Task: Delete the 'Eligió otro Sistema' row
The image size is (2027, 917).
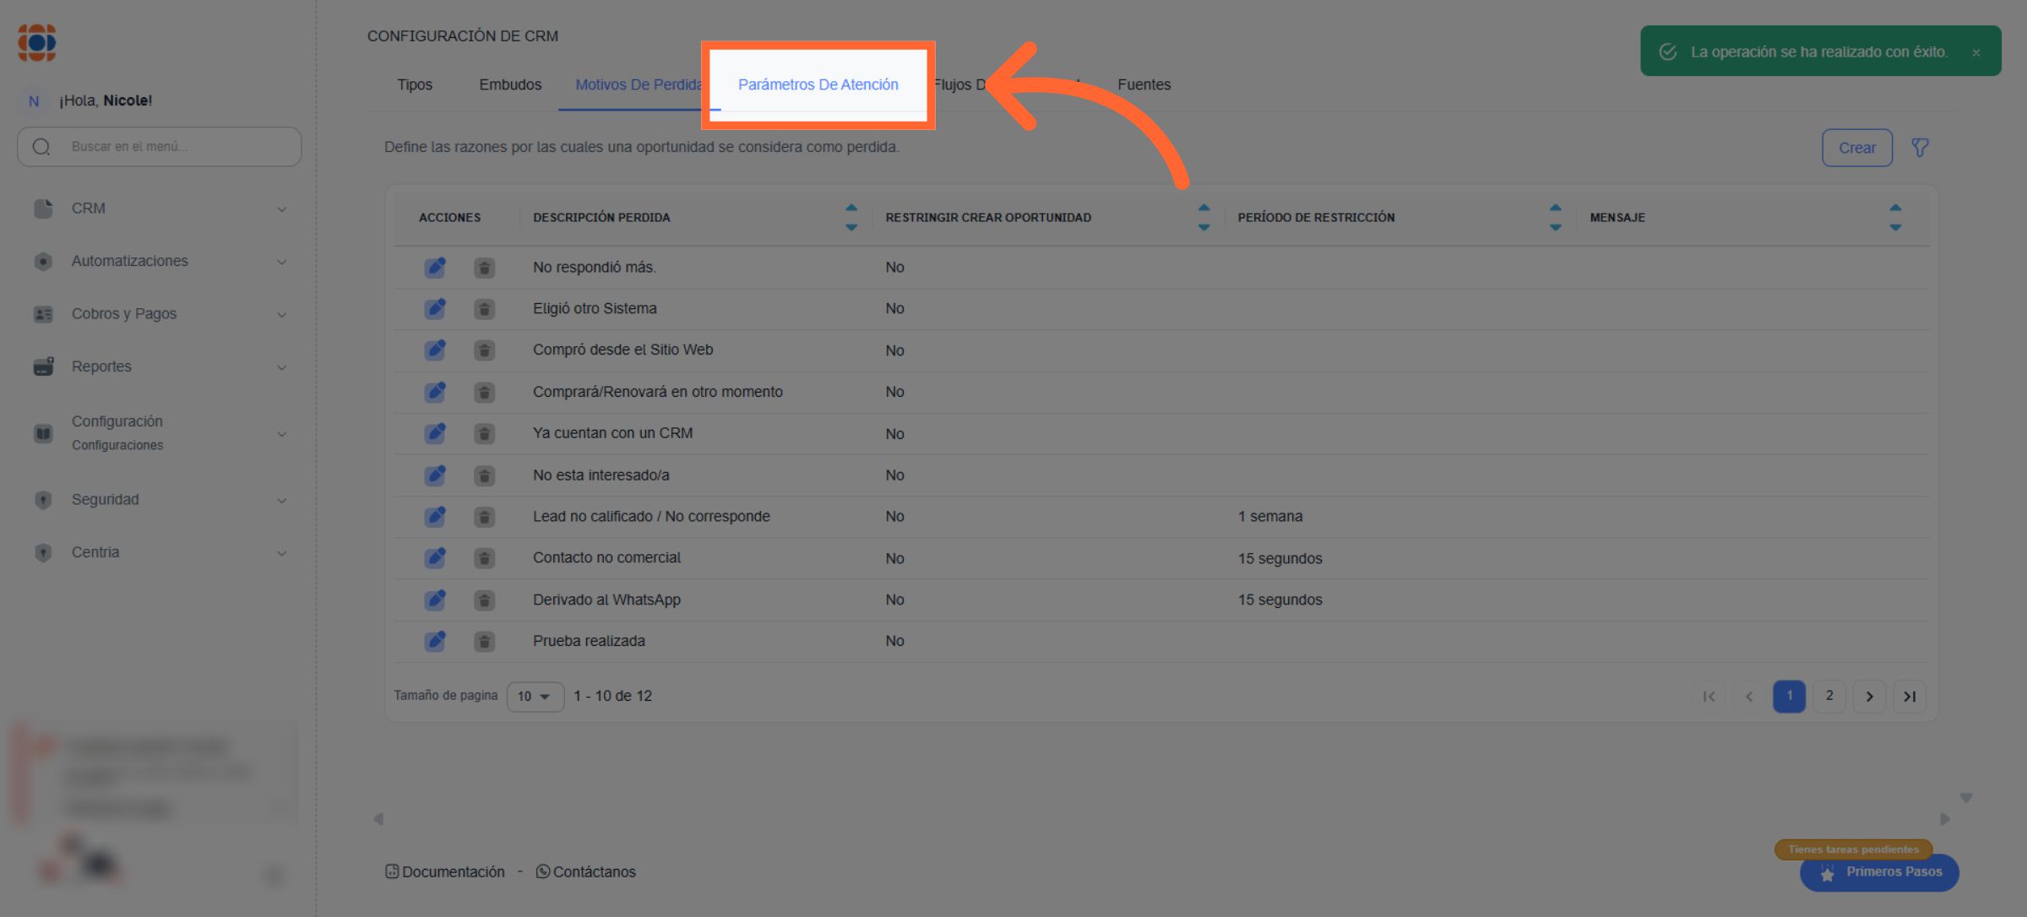Action: click(x=484, y=309)
